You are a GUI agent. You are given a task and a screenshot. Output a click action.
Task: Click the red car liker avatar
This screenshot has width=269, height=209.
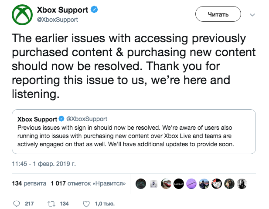click(x=166, y=183)
